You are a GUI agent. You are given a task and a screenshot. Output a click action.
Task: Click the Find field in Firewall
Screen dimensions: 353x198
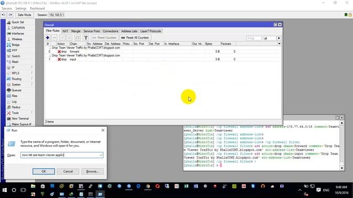coord(254,38)
